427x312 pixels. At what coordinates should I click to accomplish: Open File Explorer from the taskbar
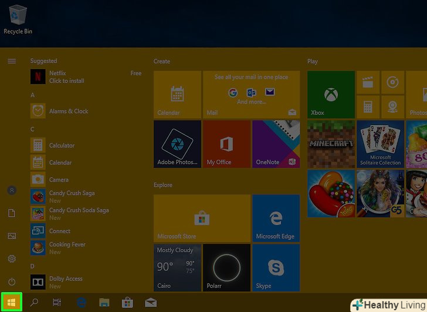click(104, 303)
